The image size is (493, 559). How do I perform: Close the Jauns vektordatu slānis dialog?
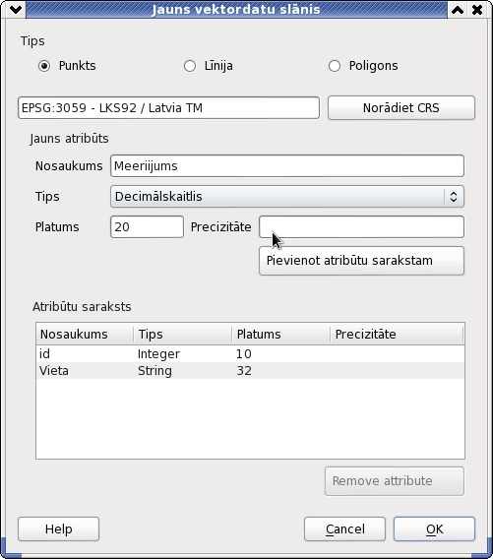tap(477, 10)
